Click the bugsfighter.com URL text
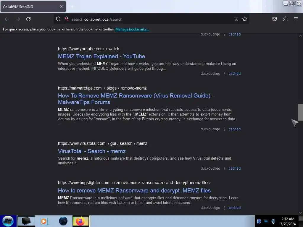Viewport: 303px width, 227px height. point(134,183)
